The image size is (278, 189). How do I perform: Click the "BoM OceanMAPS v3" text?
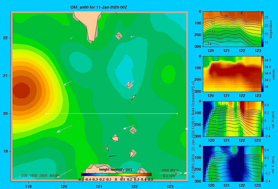[193, 98]
